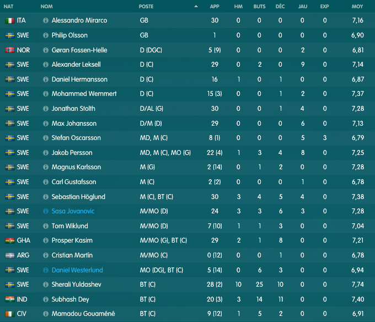Sort by NOM column header

pos(47,7)
